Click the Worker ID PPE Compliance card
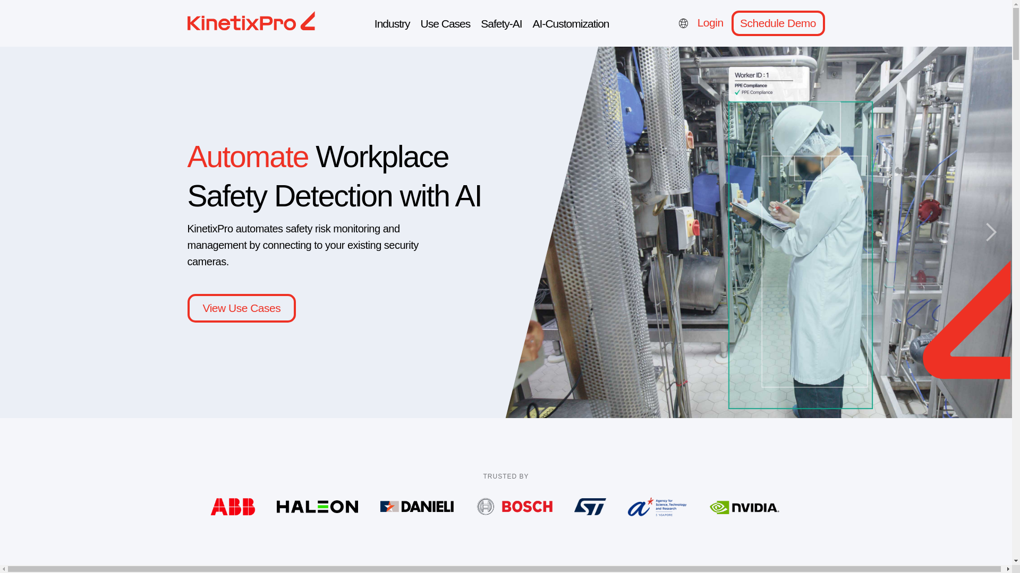Screen dimensions: 1020x573 [x=768, y=85]
